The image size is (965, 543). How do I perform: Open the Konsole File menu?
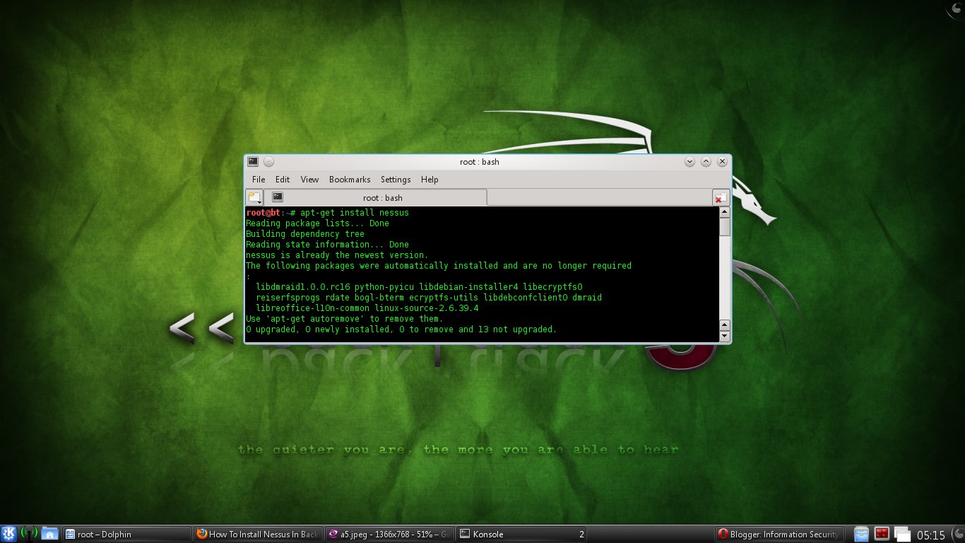pos(259,180)
